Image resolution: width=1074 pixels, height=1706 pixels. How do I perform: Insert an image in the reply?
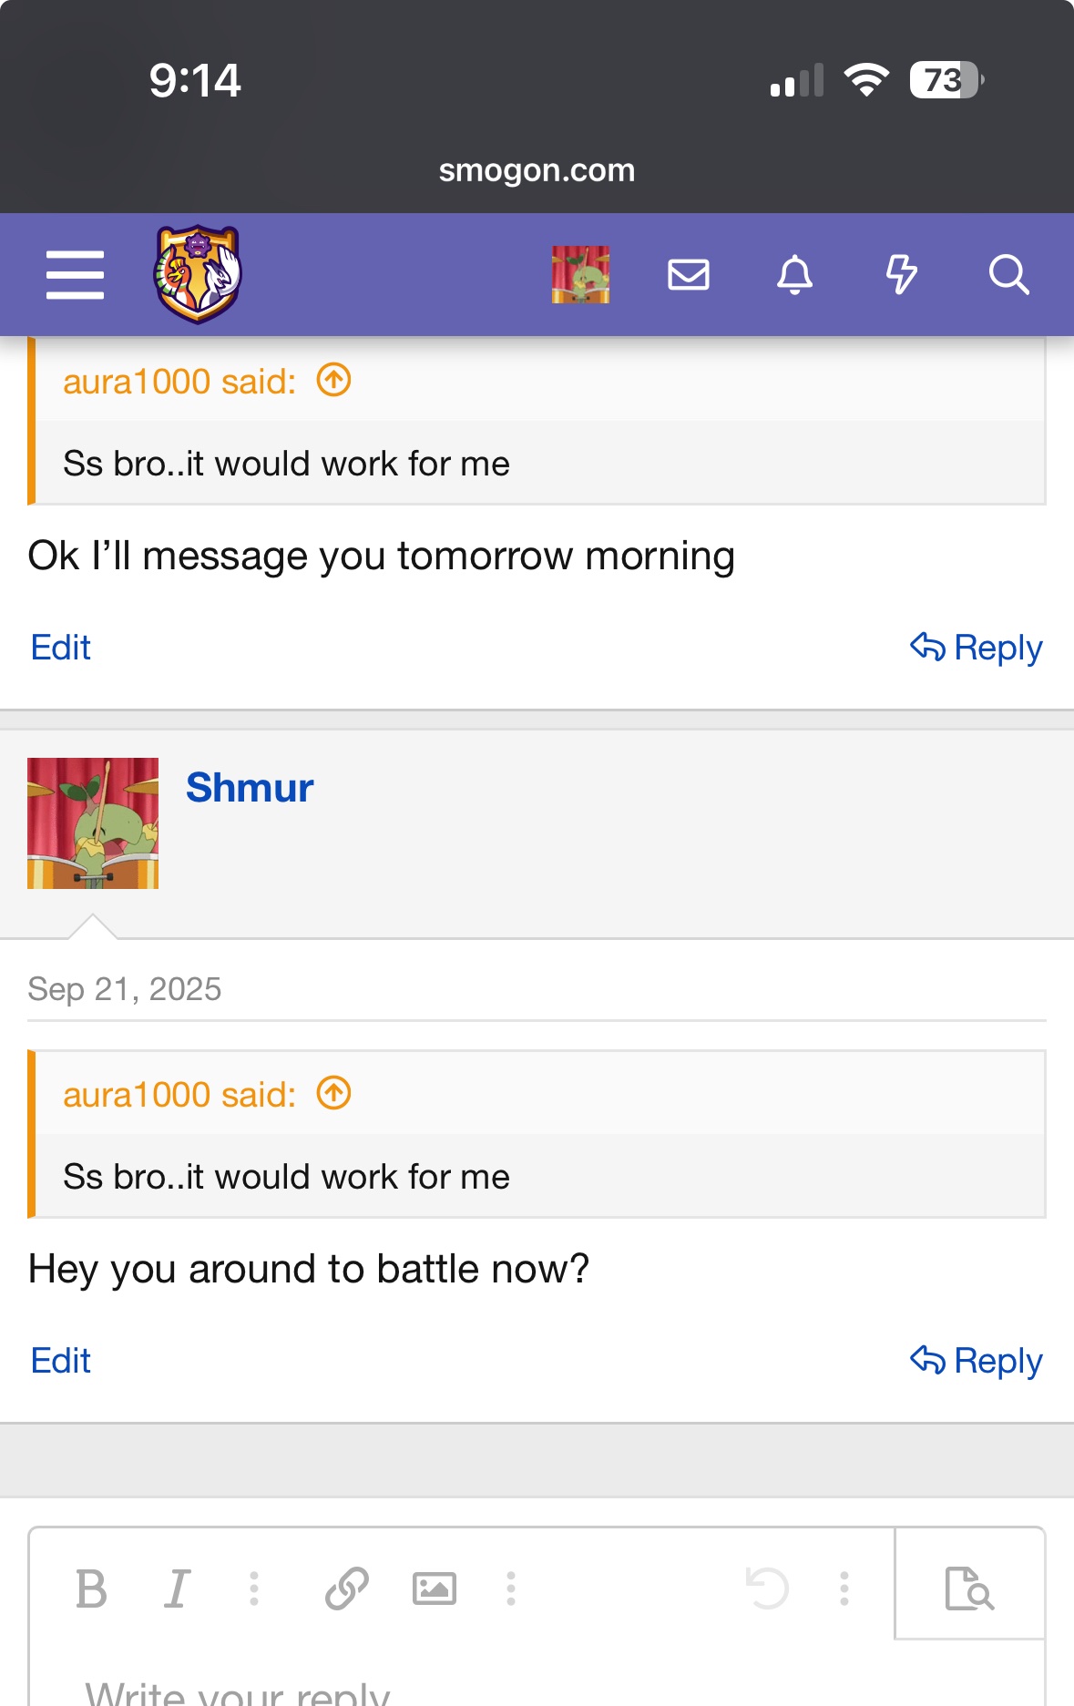point(435,1589)
